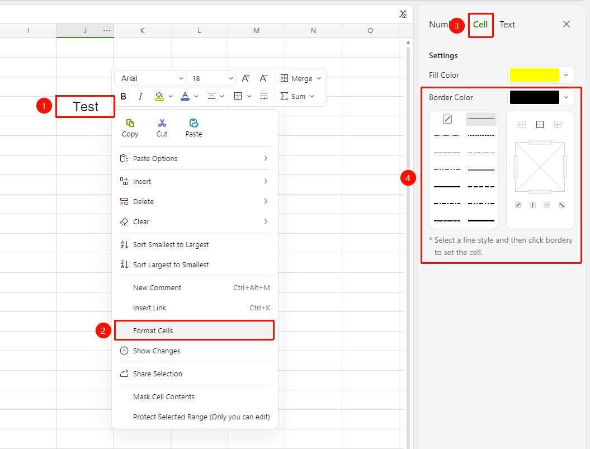The image size is (590, 449).
Task: Apply the diagonal-up border option
Action: pos(518,205)
